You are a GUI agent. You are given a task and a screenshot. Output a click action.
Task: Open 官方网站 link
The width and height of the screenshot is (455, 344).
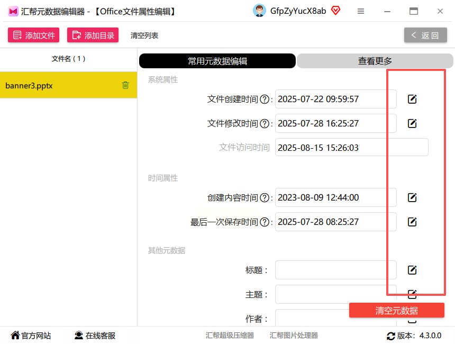31,336
